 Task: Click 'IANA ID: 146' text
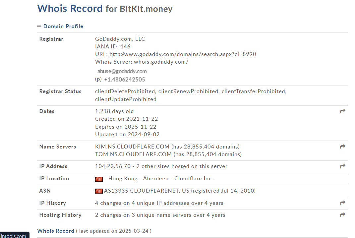(113, 47)
